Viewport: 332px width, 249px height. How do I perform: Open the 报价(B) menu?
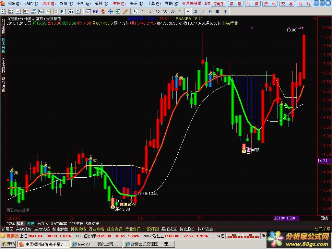coord(66,3)
